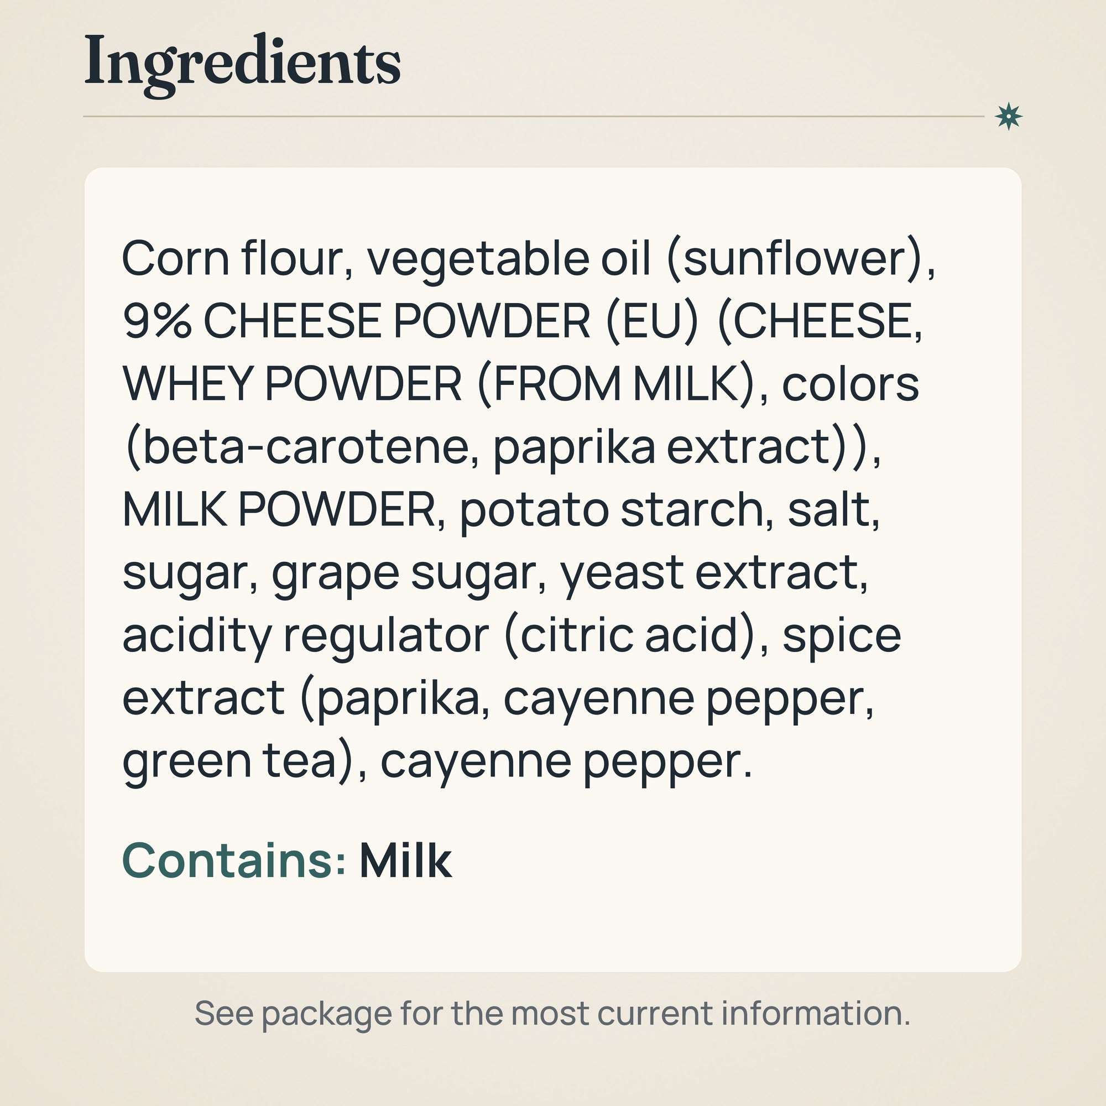The image size is (1106, 1106).
Task: Click the 'Contains:' label
Action: [x=234, y=860]
